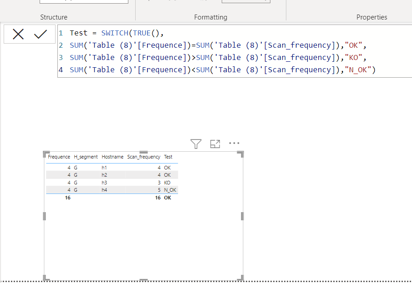This screenshot has width=412, height=283.
Task: Sort by the Scan_frequency column header
Action: [x=144, y=157]
